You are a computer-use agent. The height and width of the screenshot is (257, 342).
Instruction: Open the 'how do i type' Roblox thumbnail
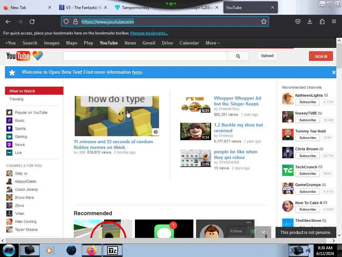(x=117, y=116)
